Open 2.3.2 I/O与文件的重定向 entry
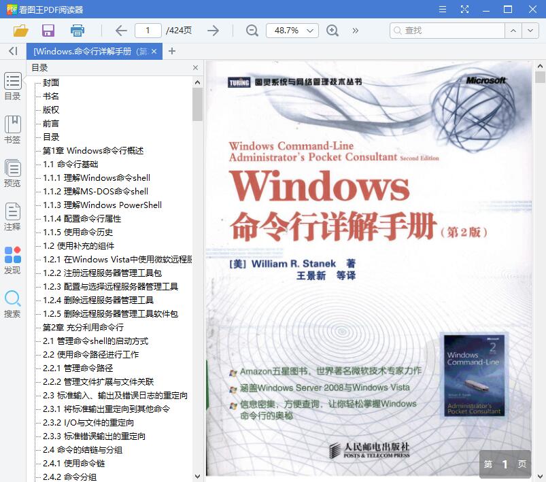The height and width of the screenshot is (482, 546). 88,422
